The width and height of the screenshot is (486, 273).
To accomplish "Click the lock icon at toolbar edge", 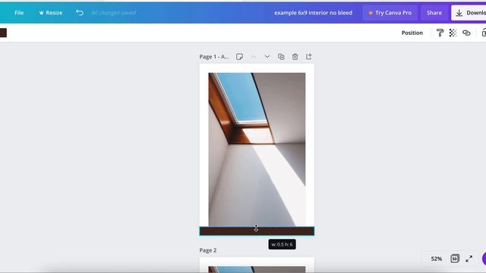I will pos(484,33).
